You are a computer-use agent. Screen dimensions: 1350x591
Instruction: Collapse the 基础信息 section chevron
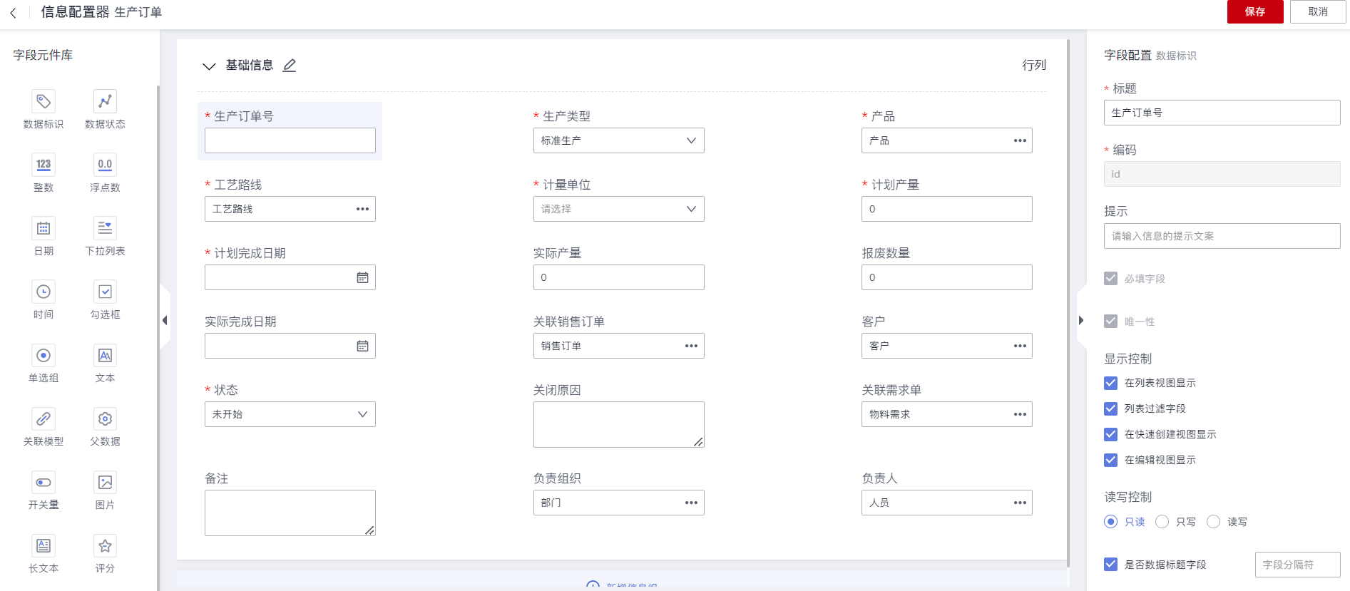click(x=209, y=66)
